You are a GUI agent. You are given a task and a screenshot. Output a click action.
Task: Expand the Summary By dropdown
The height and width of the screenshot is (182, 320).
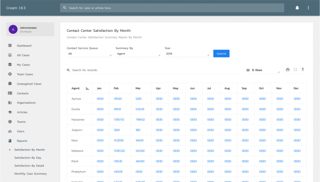click(x=137, y=54)
